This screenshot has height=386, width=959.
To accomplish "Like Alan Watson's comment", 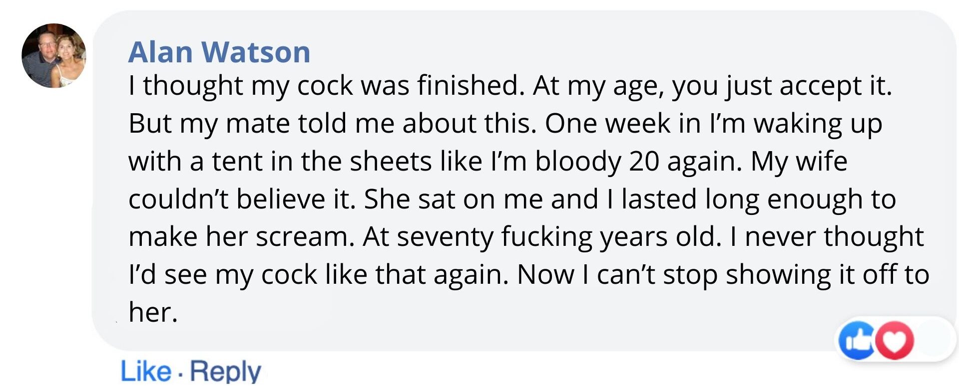I will 145,371.
